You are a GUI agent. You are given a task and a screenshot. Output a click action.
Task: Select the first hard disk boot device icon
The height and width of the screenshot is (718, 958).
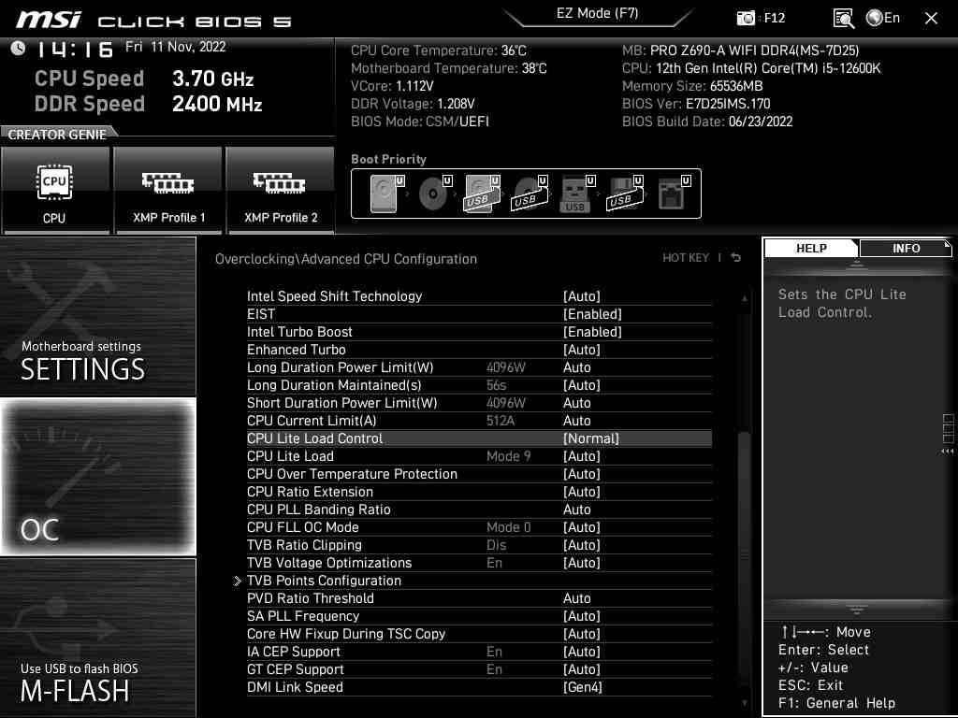click(386, 194)
